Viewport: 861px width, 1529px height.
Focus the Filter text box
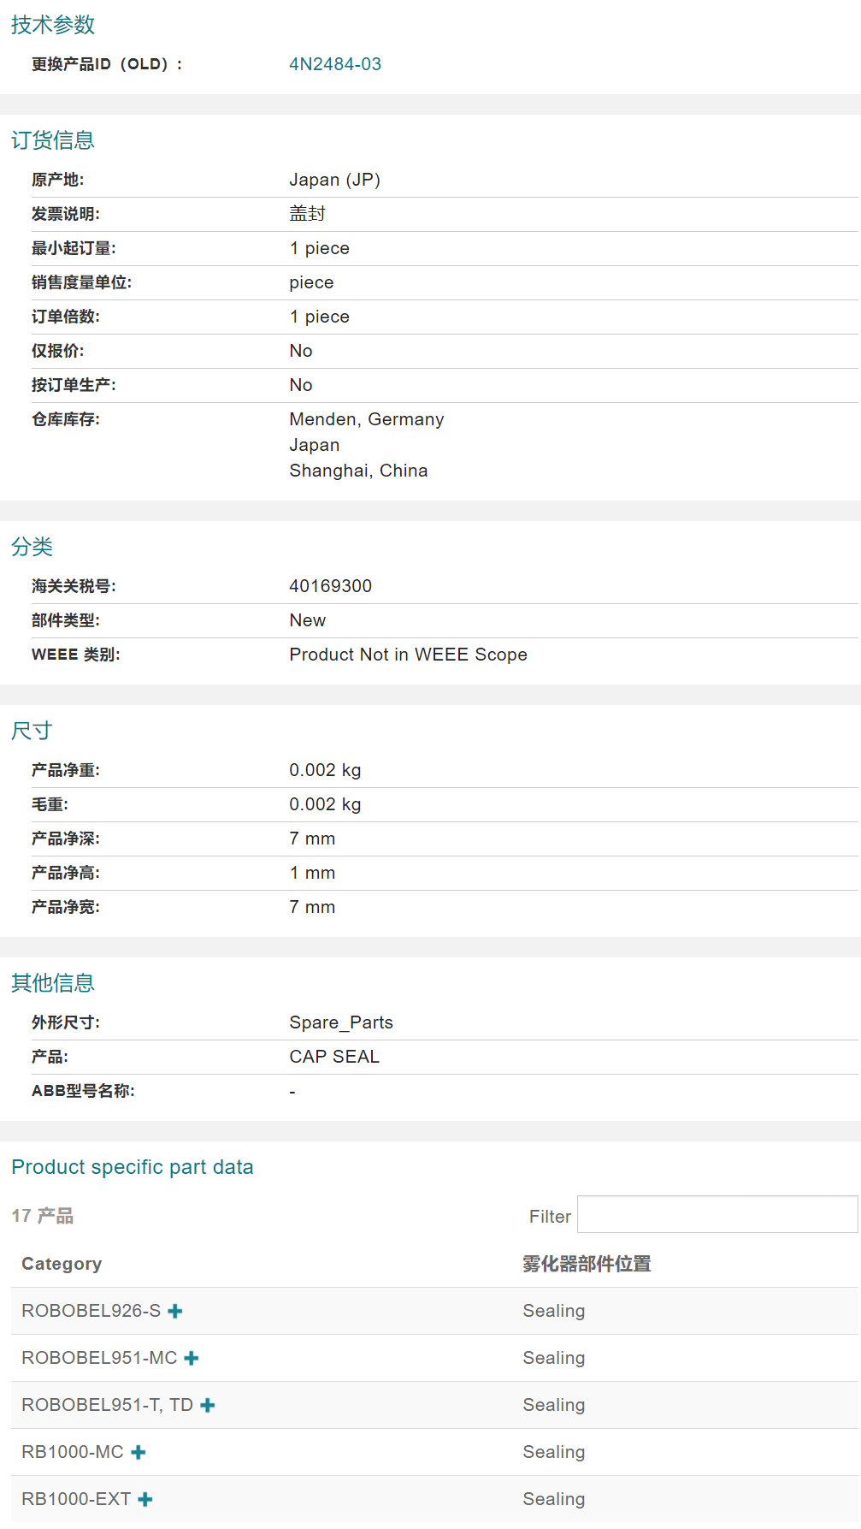tap(717, 1215)
